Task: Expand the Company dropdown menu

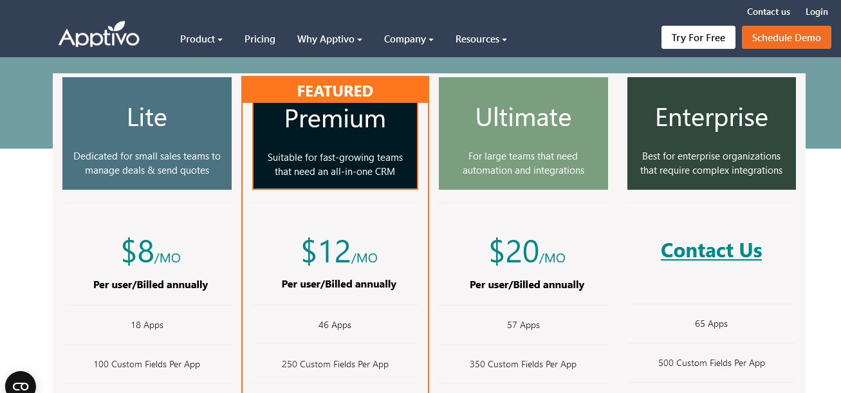Action: click(x=409, y=39)
